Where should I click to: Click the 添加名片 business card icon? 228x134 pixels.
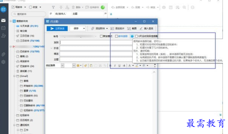tap(112, 28)
